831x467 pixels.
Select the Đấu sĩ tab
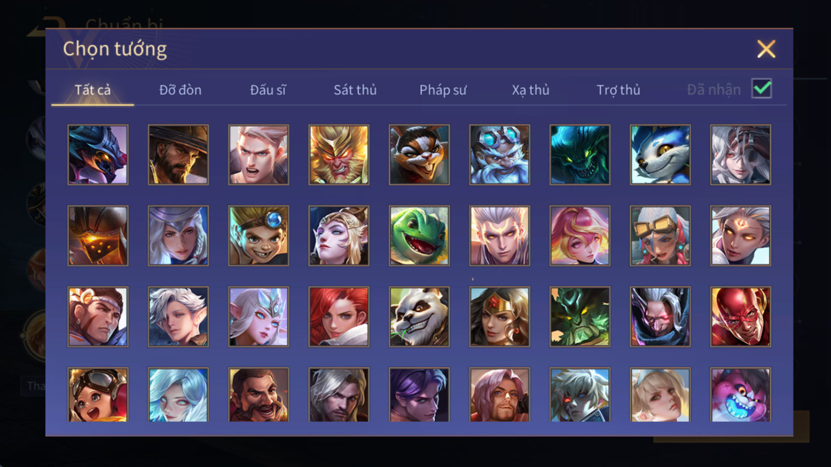[x=268, y=90]
